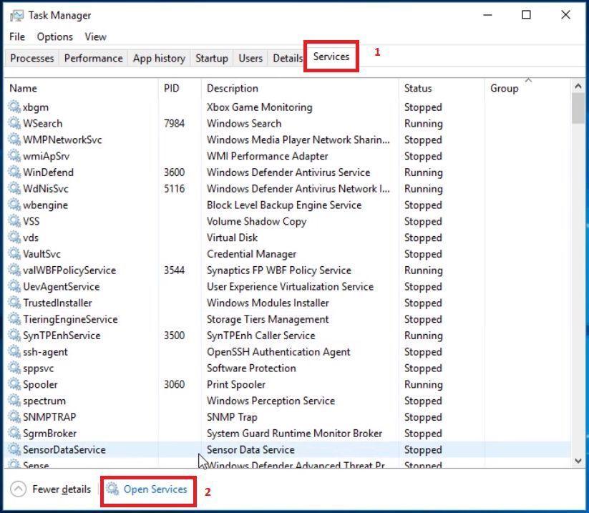Open the File menu
Image resolution: width=589 pixels, height=513 pixels.
[x=17, y=36]
